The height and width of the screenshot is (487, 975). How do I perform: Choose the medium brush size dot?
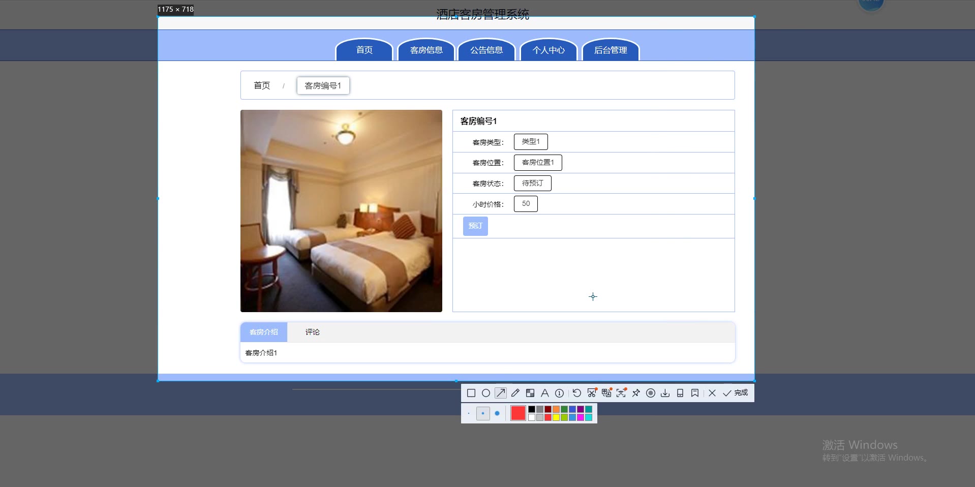tap(483, 413)
